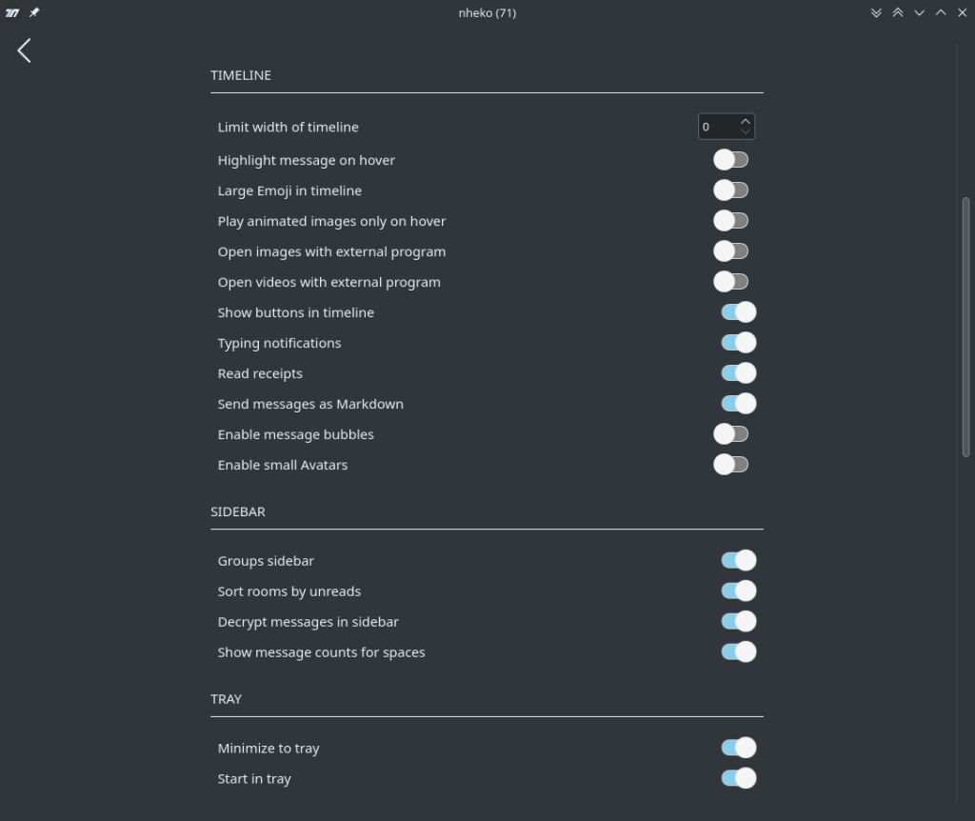Enable message bubbles
The height and width of the screenshot is (821, 975).
click(730, 433)
